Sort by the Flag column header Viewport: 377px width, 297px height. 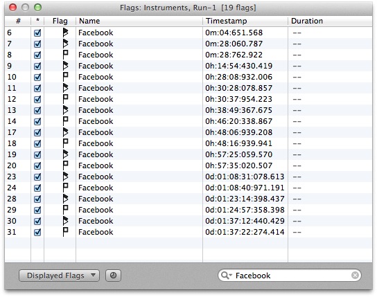tap(60, 21)
